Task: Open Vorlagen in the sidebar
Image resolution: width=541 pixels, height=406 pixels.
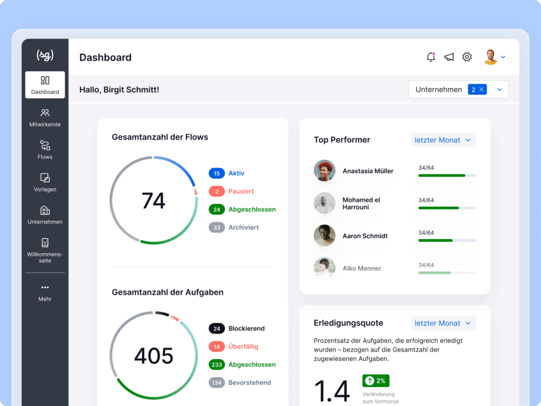Action: pos(45,182)
